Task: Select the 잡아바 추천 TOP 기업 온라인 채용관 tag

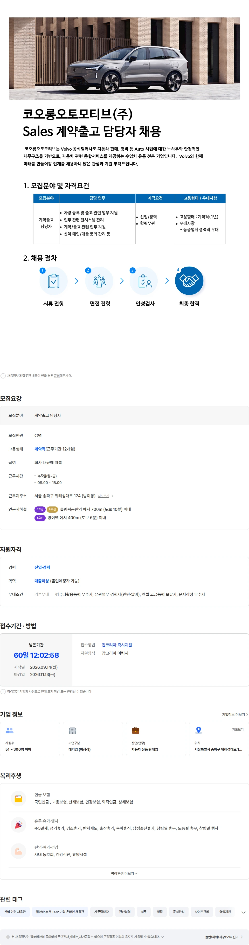Action: (60, 912)
